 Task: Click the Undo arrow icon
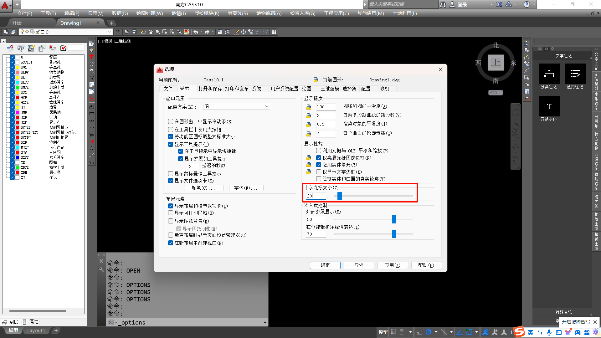[196, 32]
